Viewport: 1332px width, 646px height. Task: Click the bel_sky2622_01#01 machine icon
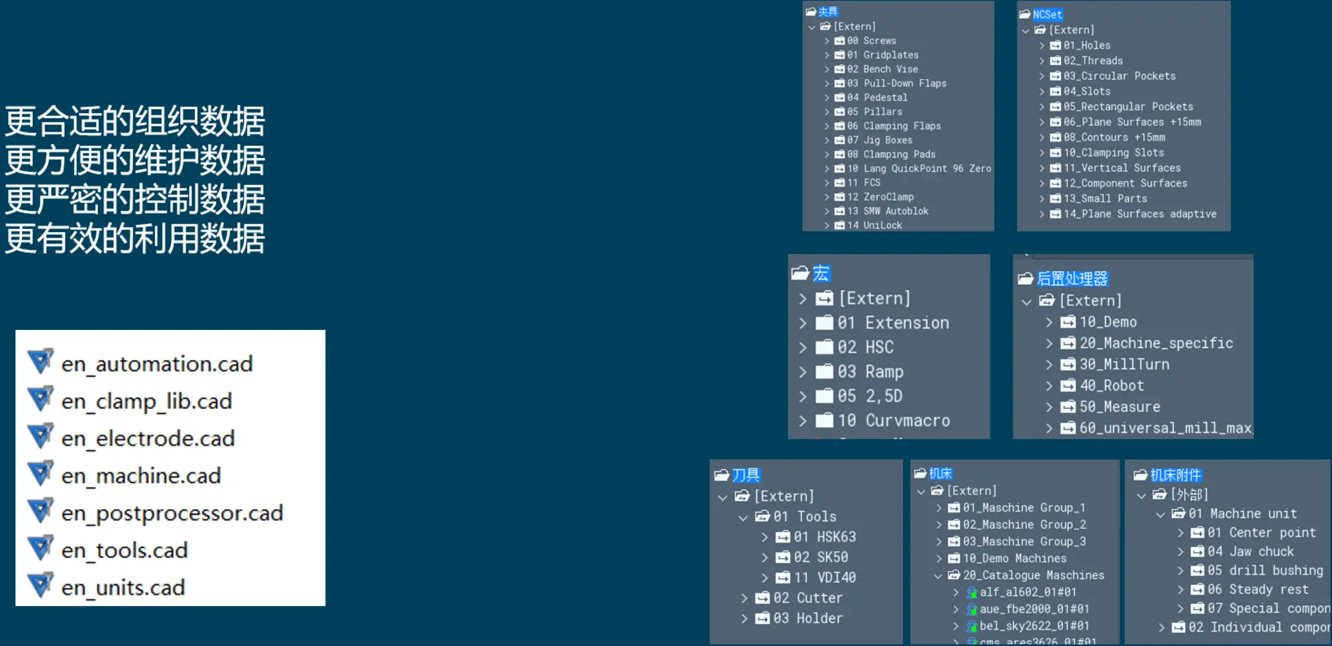pos(972,626)
